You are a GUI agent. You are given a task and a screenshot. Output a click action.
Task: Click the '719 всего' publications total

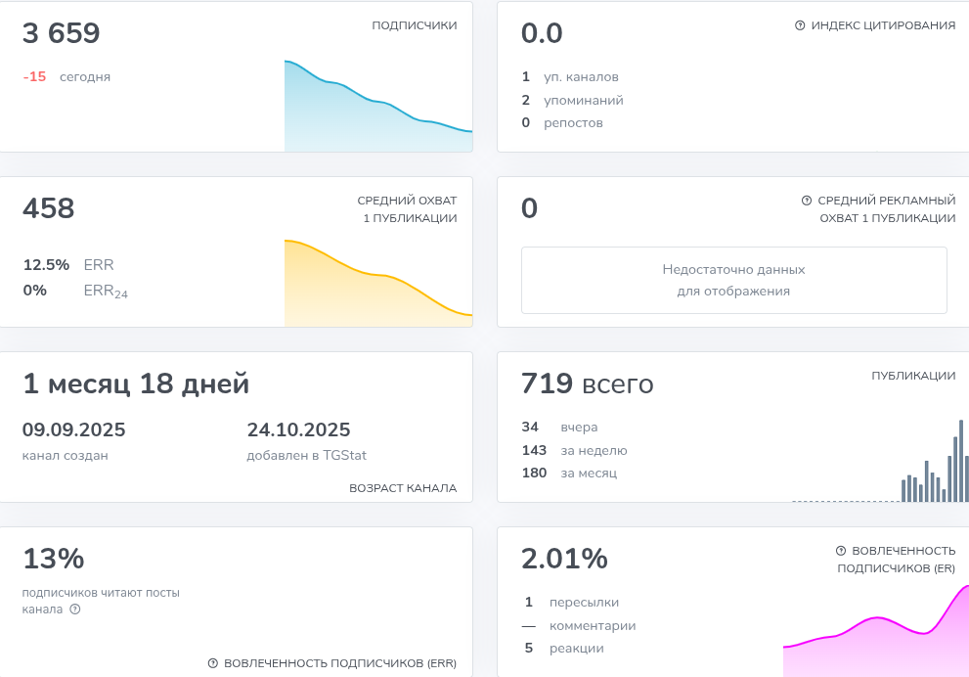coord(587,384)
